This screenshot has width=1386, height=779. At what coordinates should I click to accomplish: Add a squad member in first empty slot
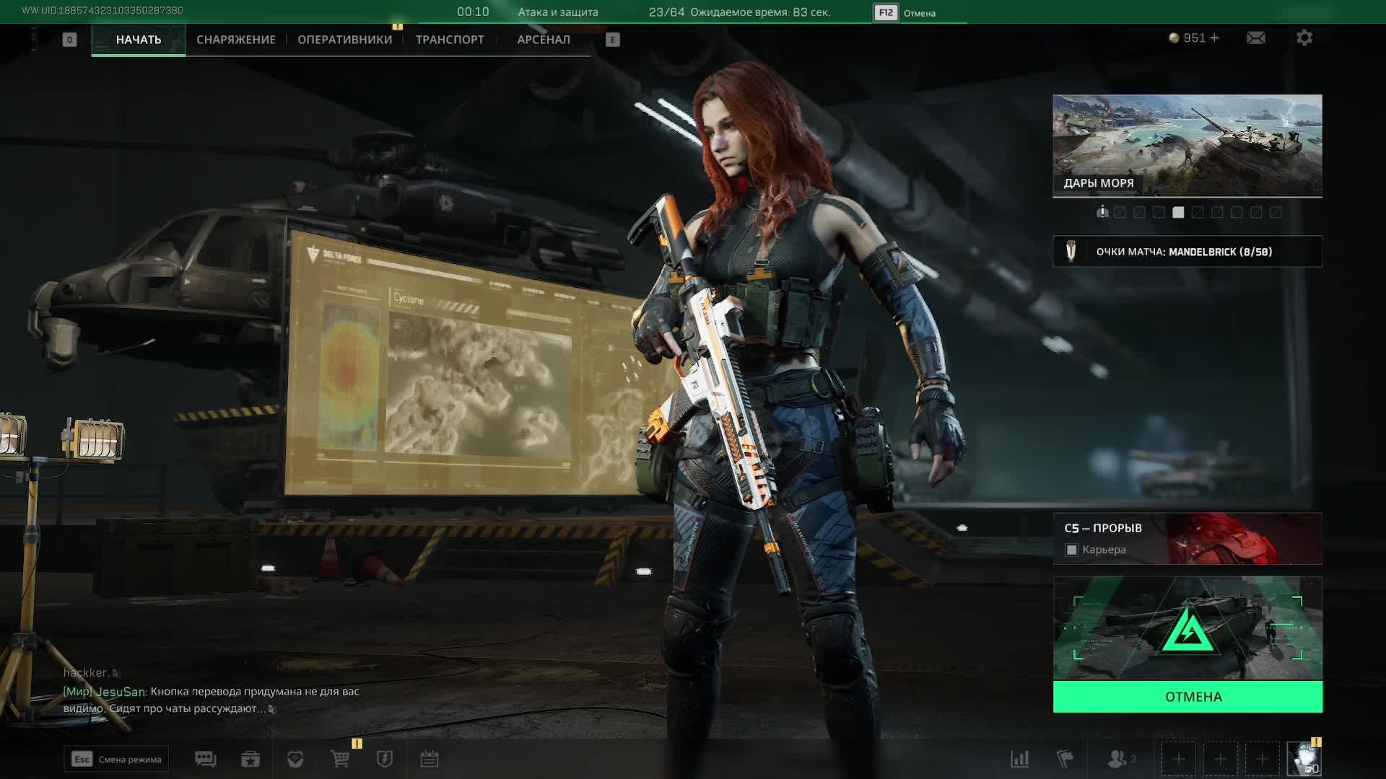(1178, 759)
